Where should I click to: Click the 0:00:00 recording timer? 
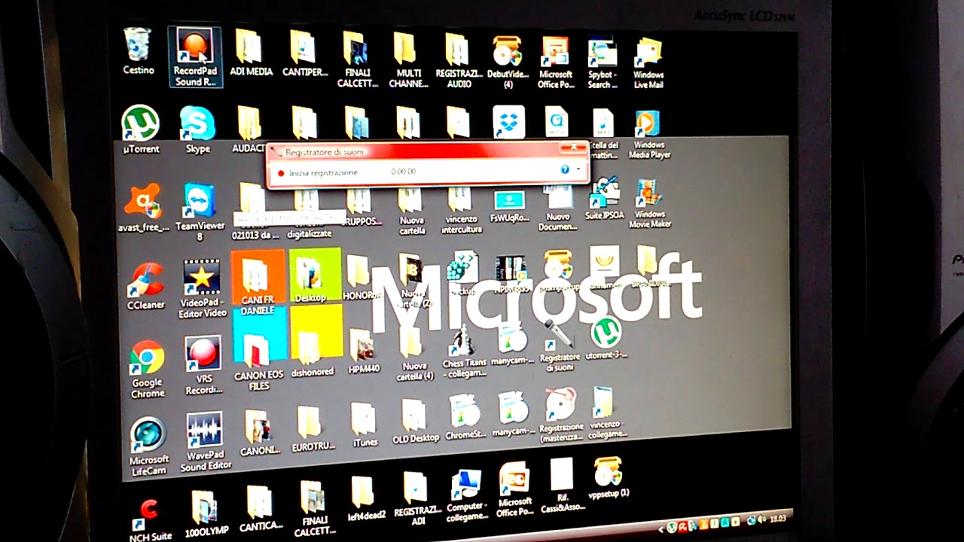click(403, 172)
